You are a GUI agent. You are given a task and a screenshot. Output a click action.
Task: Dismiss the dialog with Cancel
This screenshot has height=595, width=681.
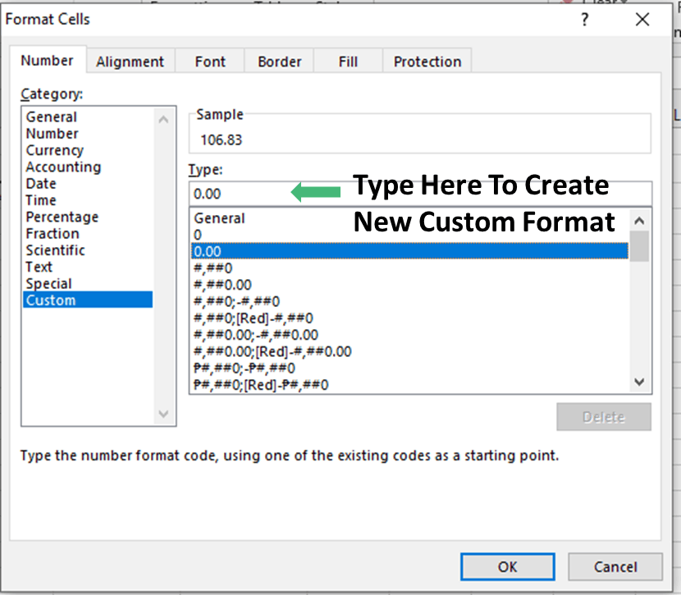(x=615, y=566)
